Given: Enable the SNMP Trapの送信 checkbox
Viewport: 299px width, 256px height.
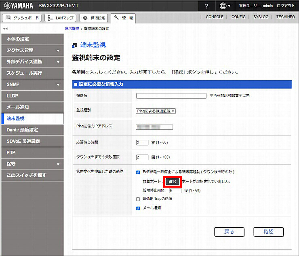Looking at the screenshot, I should click(x=138, y=199).
